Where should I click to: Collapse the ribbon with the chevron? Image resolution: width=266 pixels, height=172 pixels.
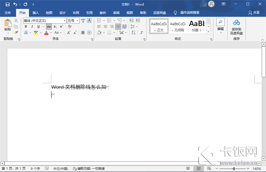tap(262, 39)
